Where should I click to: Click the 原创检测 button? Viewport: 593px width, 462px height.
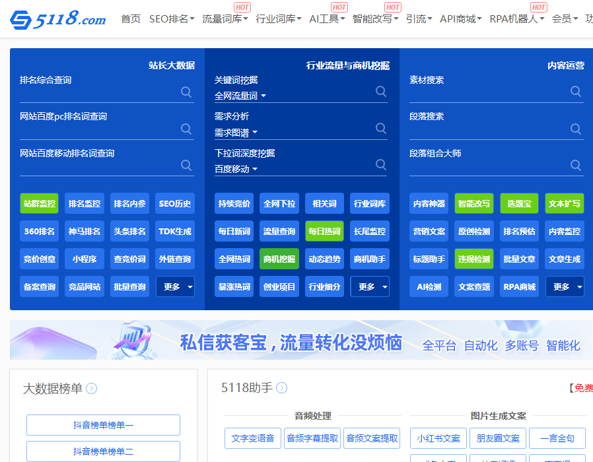[x=474, y=231]
